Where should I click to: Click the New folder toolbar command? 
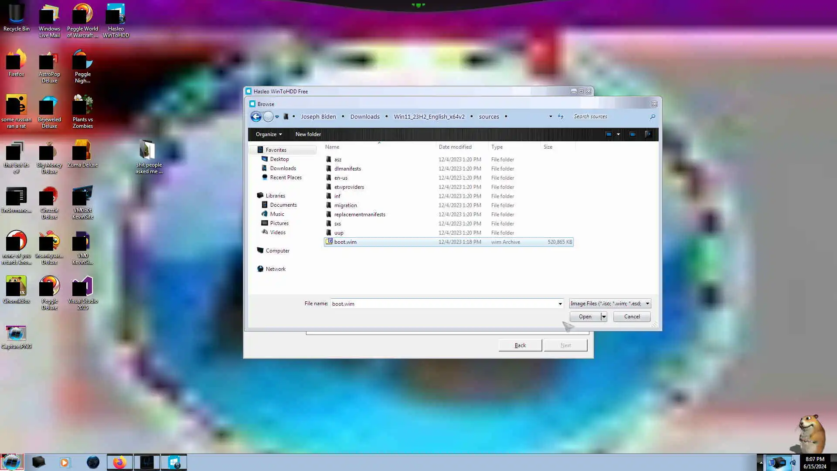tap(308, 134)
